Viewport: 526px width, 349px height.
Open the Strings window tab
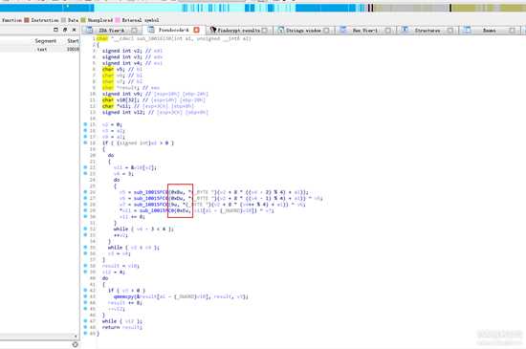[x=303, y=31]
